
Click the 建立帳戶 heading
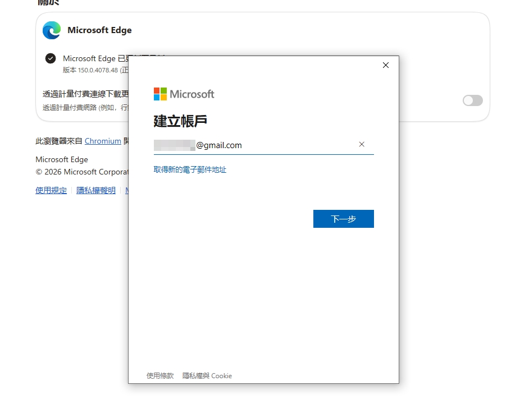(x=180, y=121)
